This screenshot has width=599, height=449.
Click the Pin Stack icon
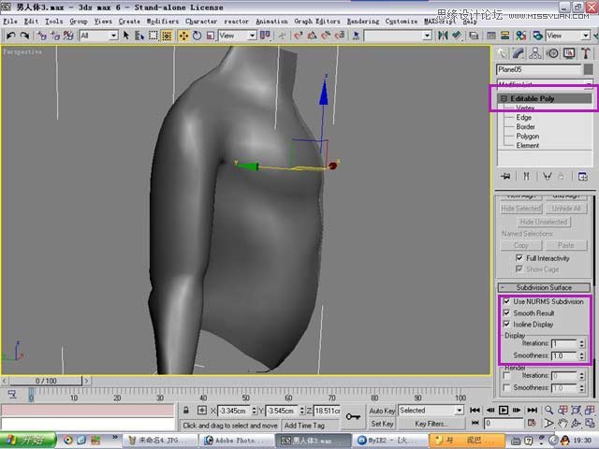tap(505, 176)
